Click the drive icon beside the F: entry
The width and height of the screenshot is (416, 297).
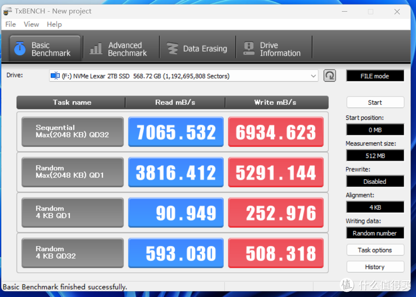[x=55, y=76]
